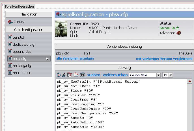Open pbsvlog.cfg in navigation
Viewport: 194px width, 131px height.
pyautogui.click(x=22, y=65)
